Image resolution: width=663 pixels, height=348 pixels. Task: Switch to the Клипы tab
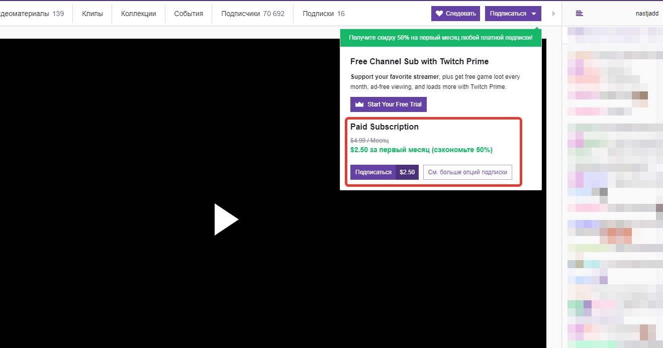[92, 14]
